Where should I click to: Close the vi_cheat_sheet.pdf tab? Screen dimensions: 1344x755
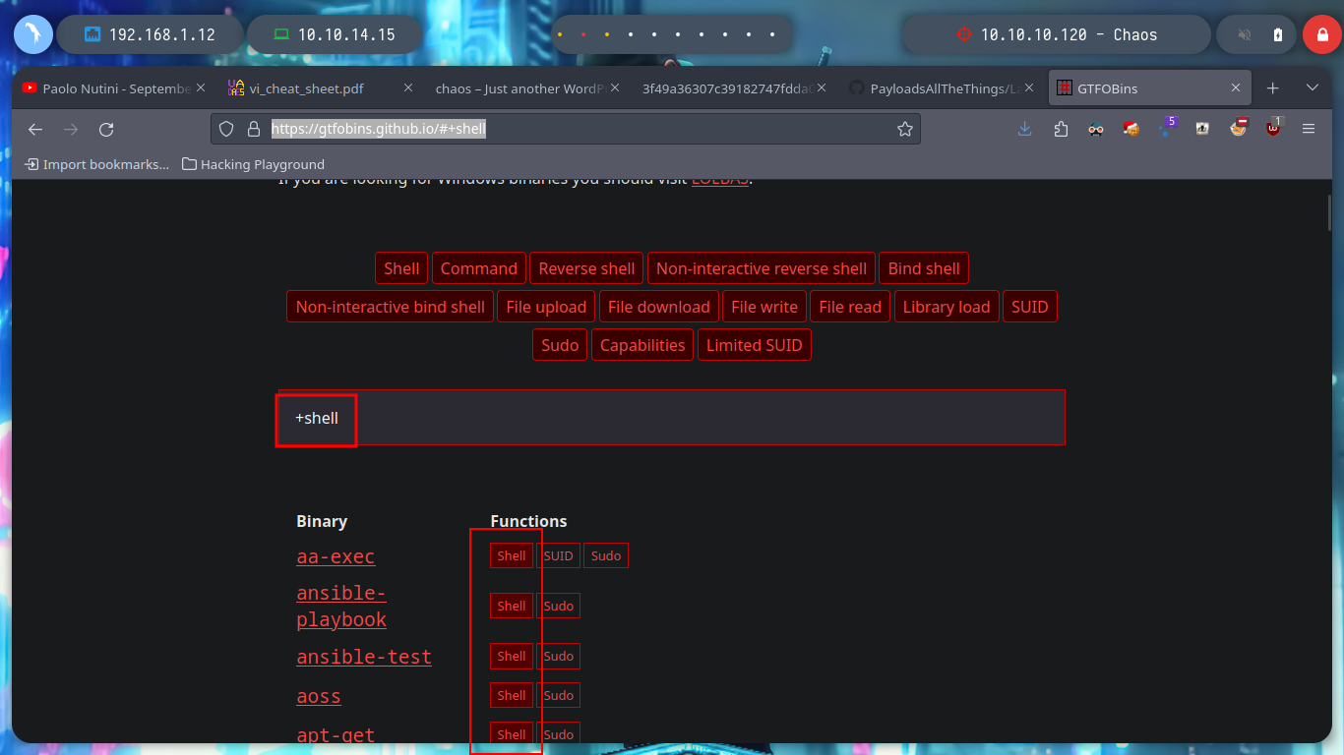pos(408,88)
